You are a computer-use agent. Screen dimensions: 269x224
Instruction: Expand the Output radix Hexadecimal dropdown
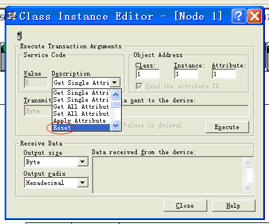[x=83, y=183]
